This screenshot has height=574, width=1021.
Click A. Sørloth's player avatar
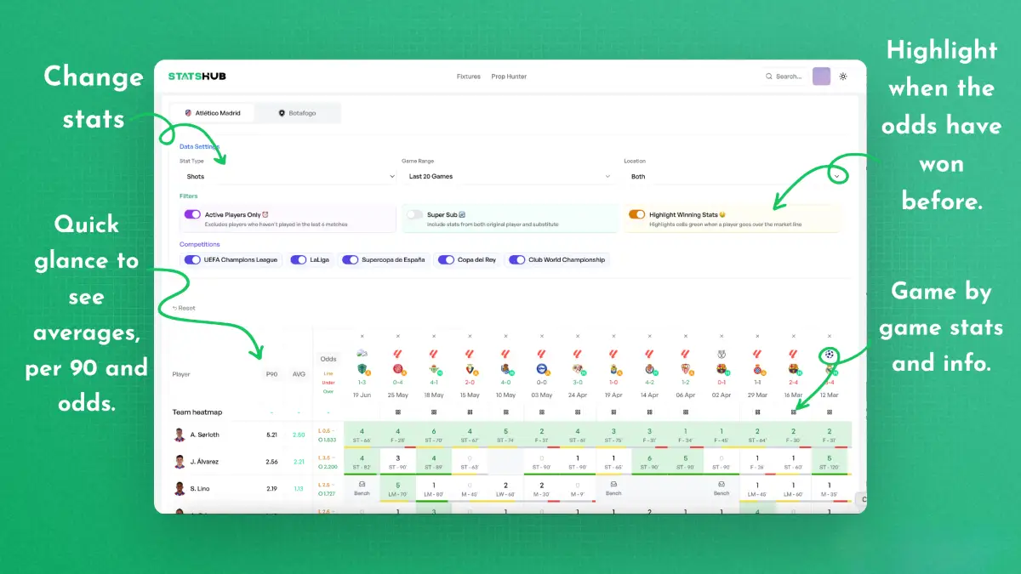[x=180, y=435]
